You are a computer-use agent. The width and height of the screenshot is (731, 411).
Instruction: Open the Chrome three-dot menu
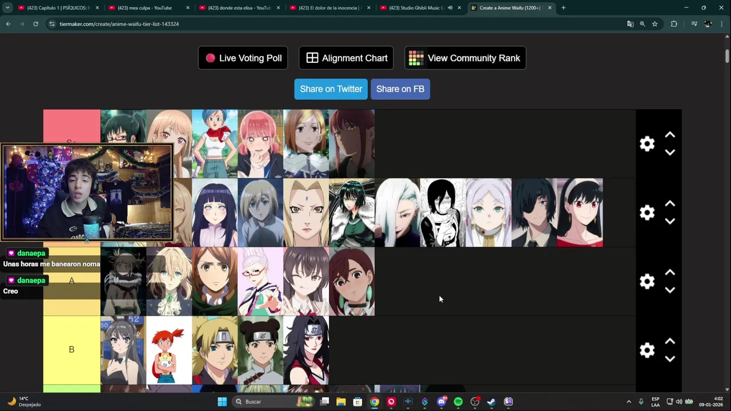tap(722, 24)
